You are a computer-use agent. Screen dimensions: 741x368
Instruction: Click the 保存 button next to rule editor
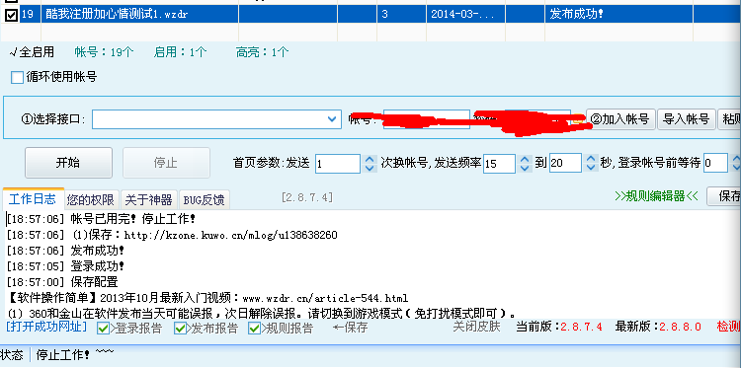point(724,196)
